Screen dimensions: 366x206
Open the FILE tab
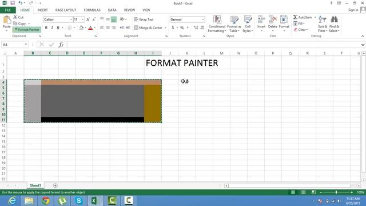pyautogui.click(x=8, y=10)
